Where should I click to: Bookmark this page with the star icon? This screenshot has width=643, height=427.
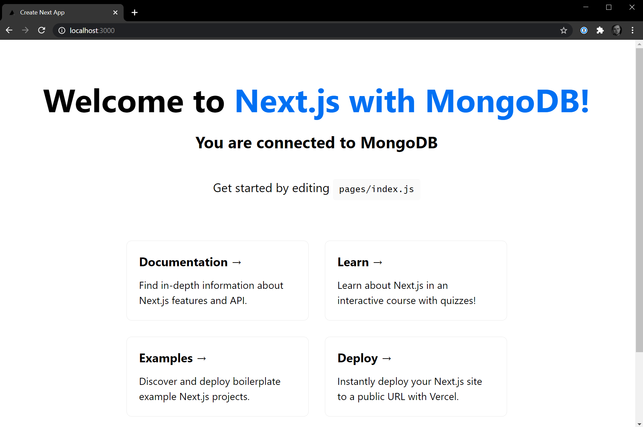(564, 30)
